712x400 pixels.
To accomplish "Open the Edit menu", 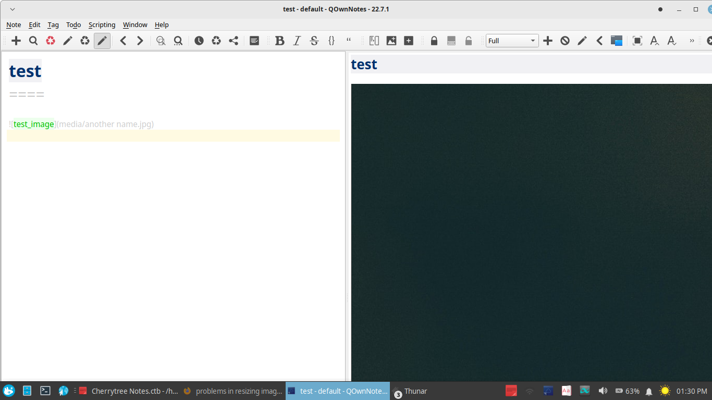I will coord(34,24).
